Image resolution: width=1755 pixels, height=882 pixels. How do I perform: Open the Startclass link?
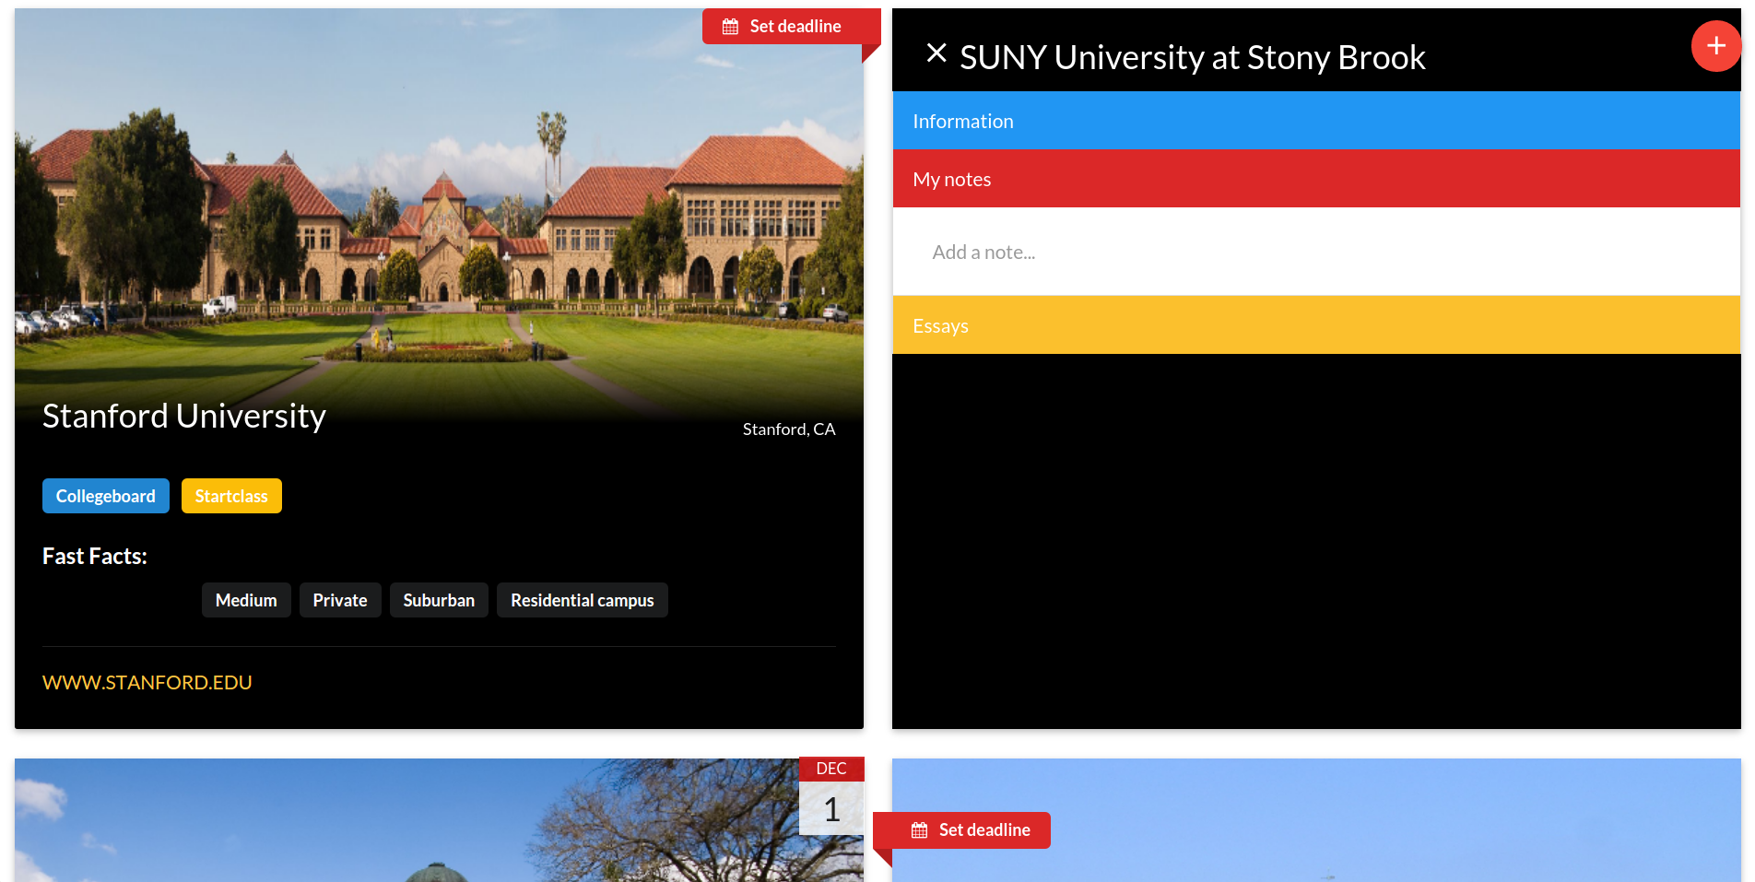(231, 496)
